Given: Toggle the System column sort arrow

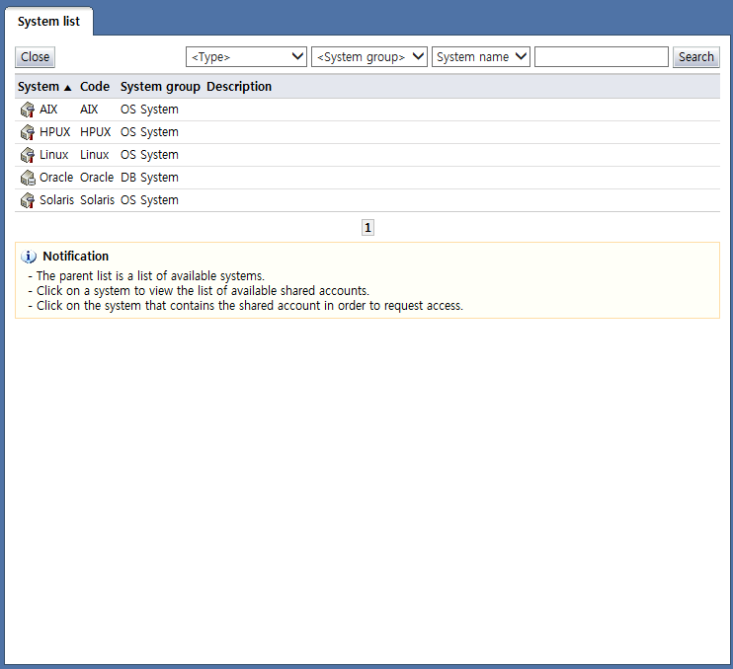Looking at the screenshot, I should (x=67, y=88).
